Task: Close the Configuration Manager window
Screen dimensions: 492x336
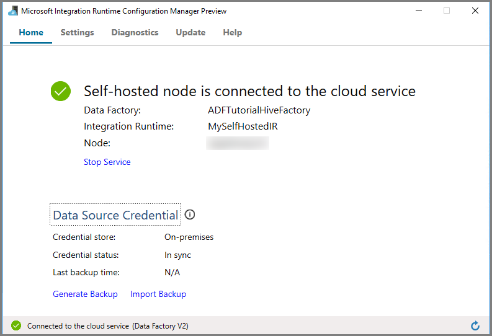Action: 475,11
